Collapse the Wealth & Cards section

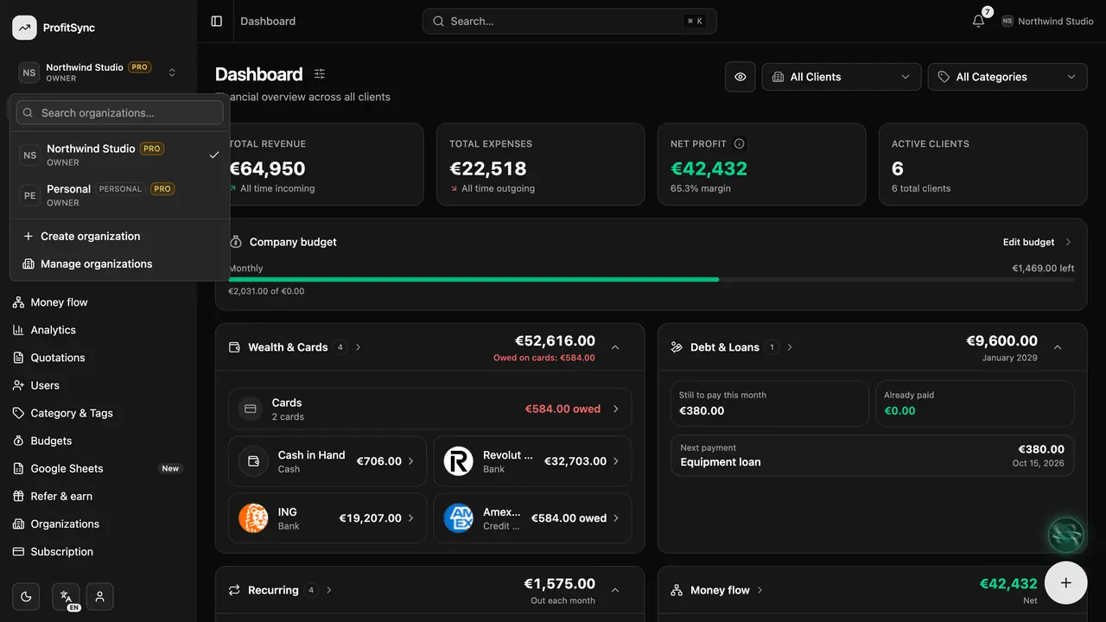coord(615,347)
